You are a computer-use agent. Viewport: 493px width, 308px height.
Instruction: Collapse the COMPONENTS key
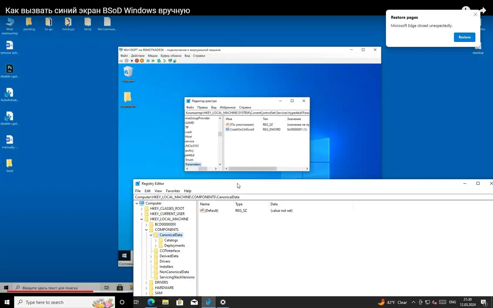point(146,230)
